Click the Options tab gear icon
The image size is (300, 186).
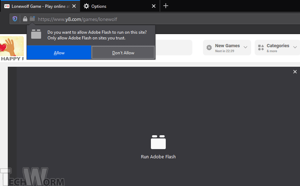[x=86, y=6]
